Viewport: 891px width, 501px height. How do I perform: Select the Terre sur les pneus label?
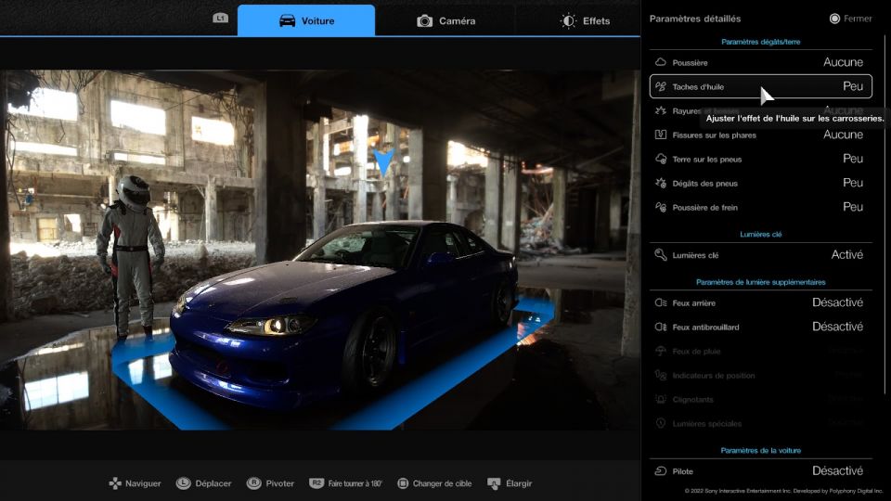tap(707, 159)
